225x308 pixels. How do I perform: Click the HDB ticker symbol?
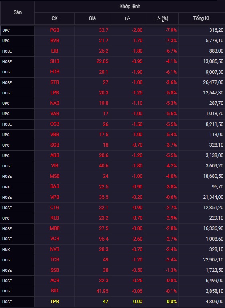click(55, 72)
